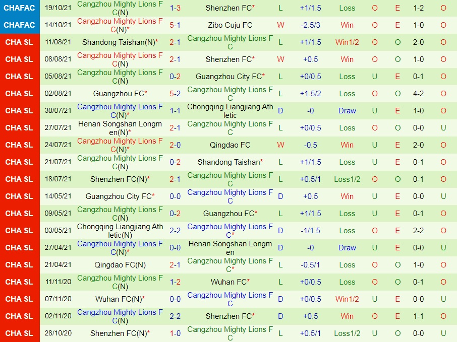Screen dimensions: 457x342
Task: Open Qingdao FC on 24/07/21 row
Action: coord(230,145)
